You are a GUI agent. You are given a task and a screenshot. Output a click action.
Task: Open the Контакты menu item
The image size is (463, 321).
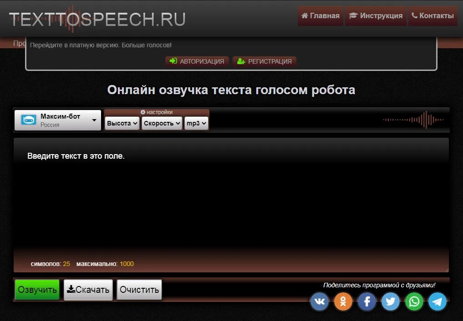[432, 15]
